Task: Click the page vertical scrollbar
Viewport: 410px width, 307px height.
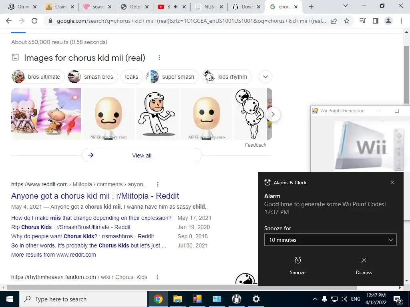Action: tap(406, 75)
